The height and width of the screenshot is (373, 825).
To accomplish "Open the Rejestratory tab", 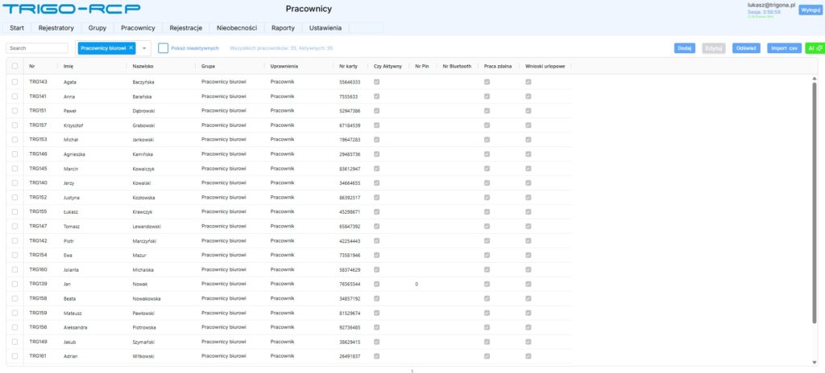I will [x=56, y=28].
